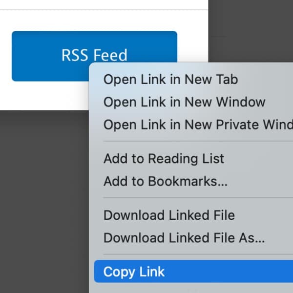
Task: Choose Open Link in New Tab
Action: 170,80
